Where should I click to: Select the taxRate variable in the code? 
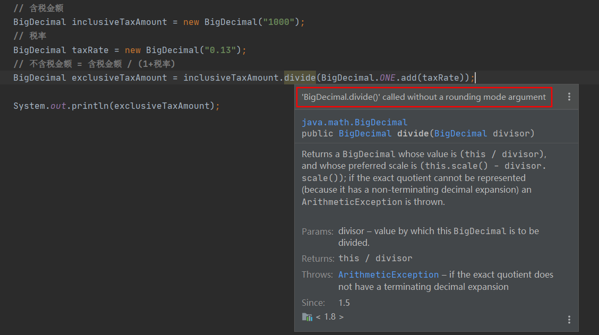click(90, 49)
